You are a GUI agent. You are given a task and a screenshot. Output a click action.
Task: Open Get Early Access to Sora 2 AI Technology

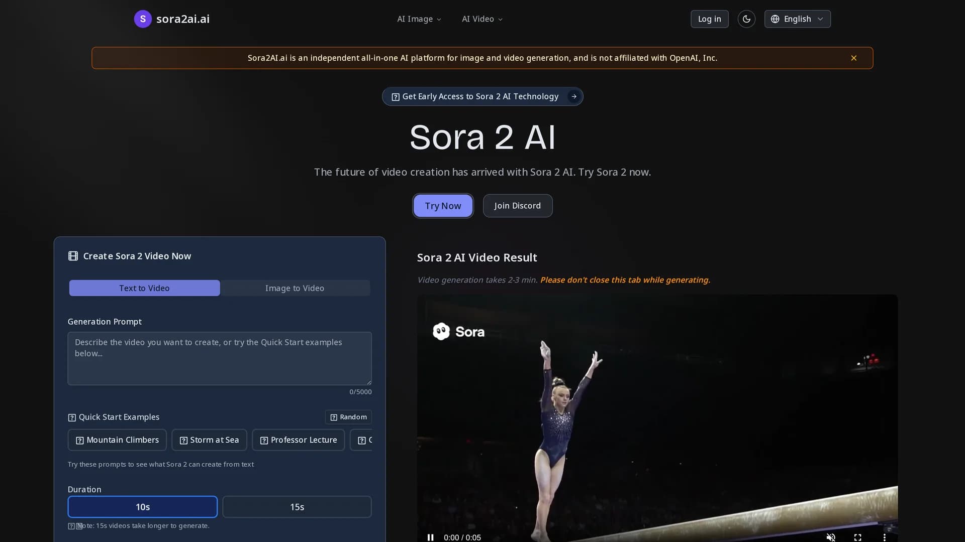coord(482,96)
